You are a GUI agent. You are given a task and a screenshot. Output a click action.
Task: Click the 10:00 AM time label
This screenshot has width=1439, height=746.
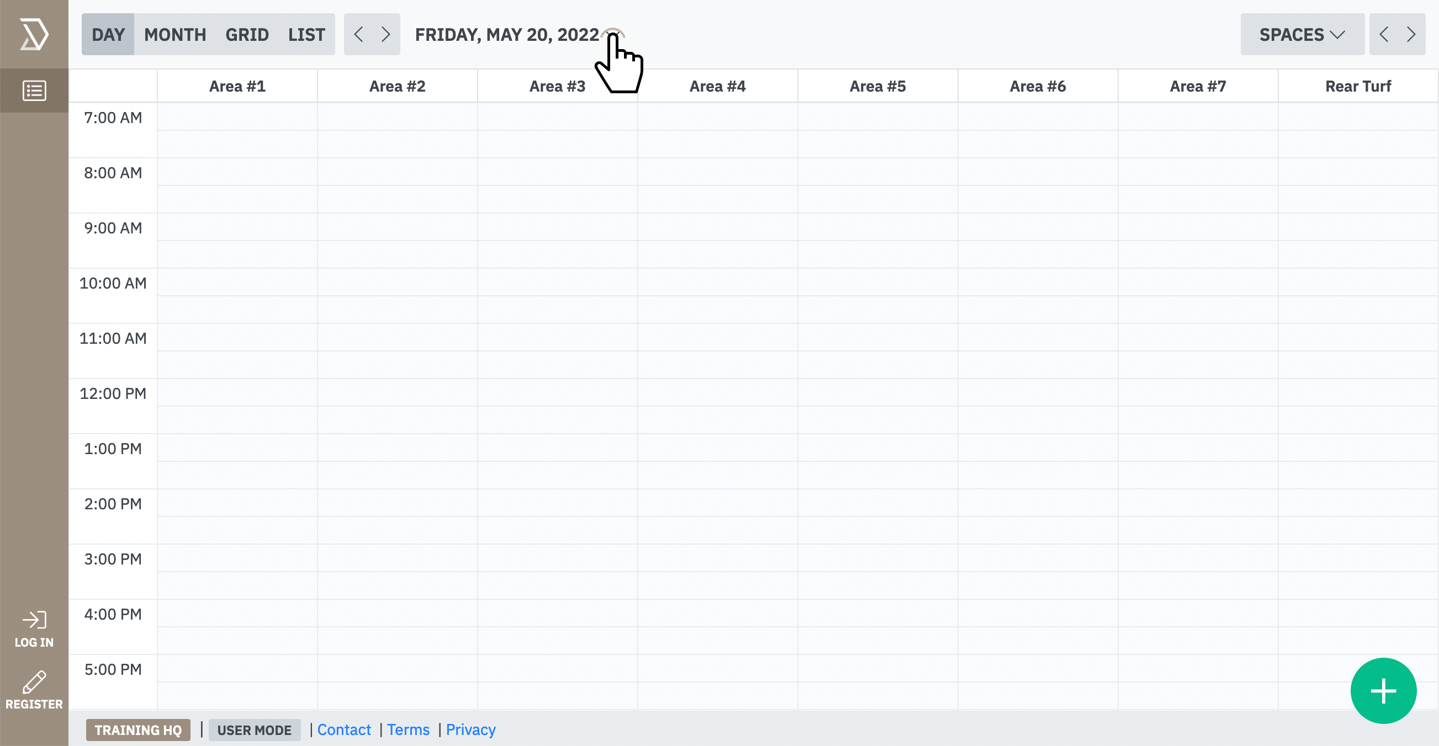tap(113, 284)
